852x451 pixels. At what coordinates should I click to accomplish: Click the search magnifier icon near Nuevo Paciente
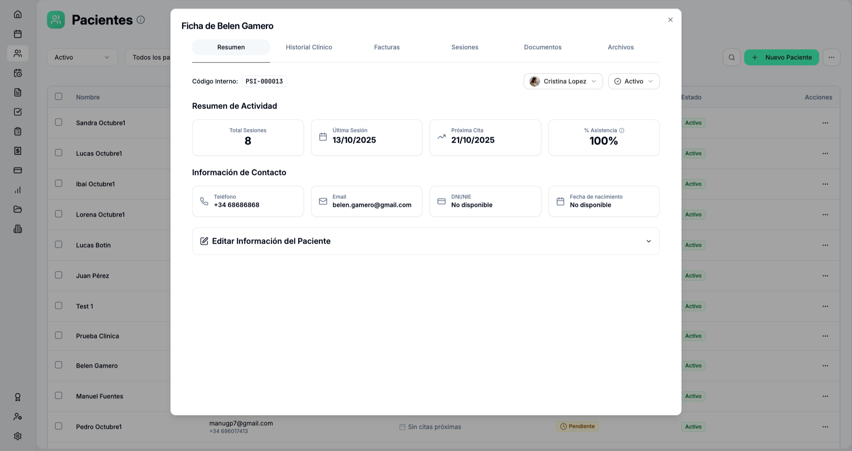coord(731,57)
